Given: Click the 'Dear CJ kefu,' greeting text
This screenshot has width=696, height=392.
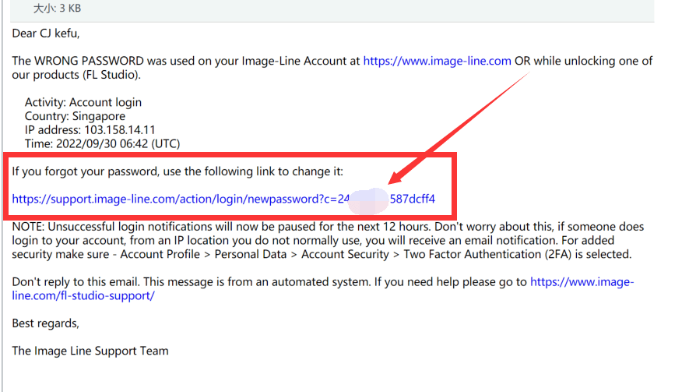Looking at the screenshot, I should coord(46,34).
